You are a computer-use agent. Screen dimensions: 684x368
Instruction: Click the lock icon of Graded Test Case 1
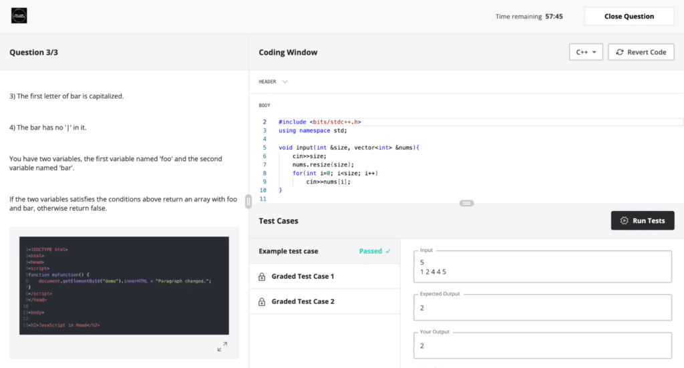pyautogui.click(x=262, y=277)
